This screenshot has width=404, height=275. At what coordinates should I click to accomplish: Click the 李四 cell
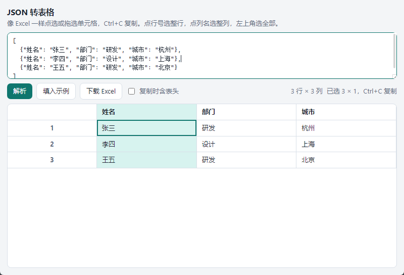pos(146,144)
